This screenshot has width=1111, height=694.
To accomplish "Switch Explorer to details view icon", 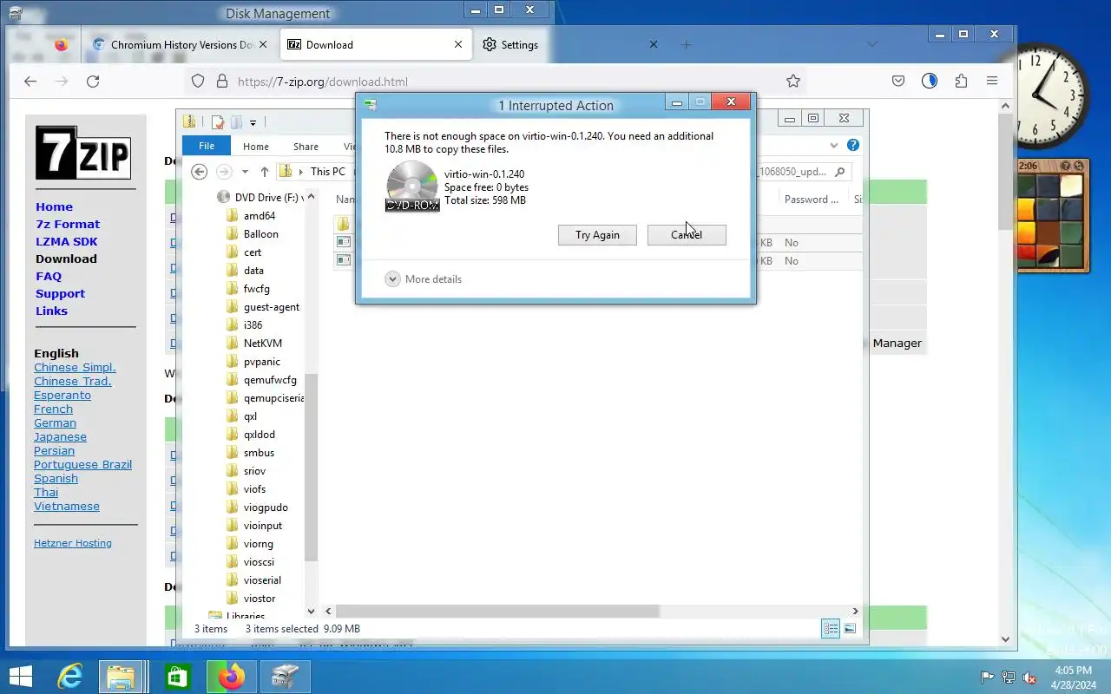I will coord(831,629).
